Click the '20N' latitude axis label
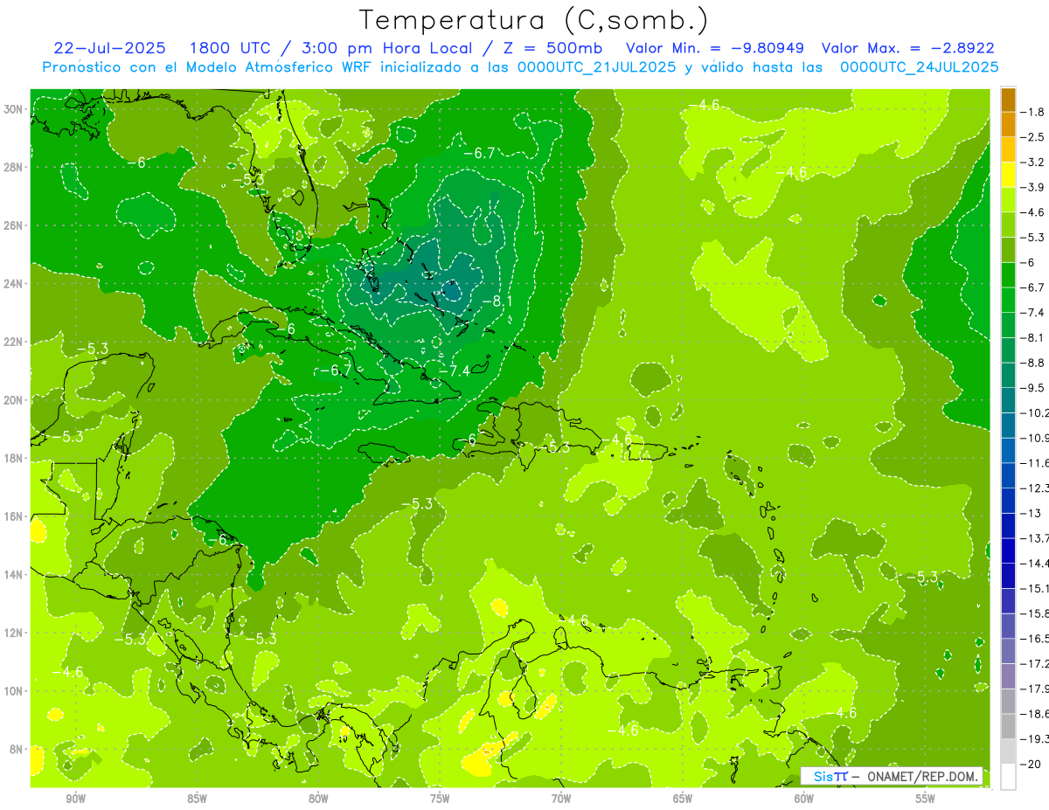 (14, 400)
